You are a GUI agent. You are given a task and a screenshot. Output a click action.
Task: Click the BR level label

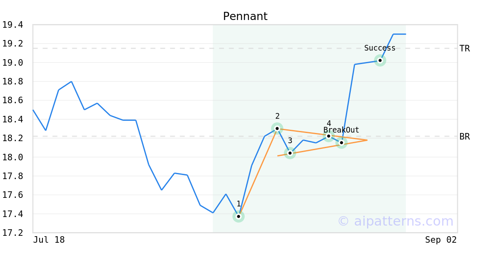click(465, 137)
